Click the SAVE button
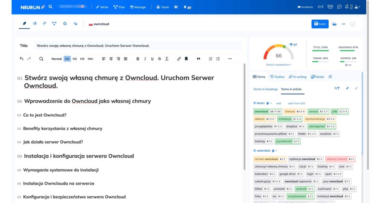Viewport: 381px width, 203px height. pos(320,24)
